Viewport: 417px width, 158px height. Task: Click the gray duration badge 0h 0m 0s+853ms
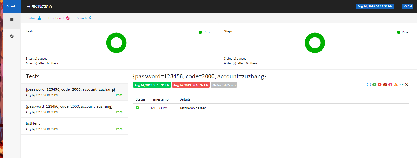[224, 85]
